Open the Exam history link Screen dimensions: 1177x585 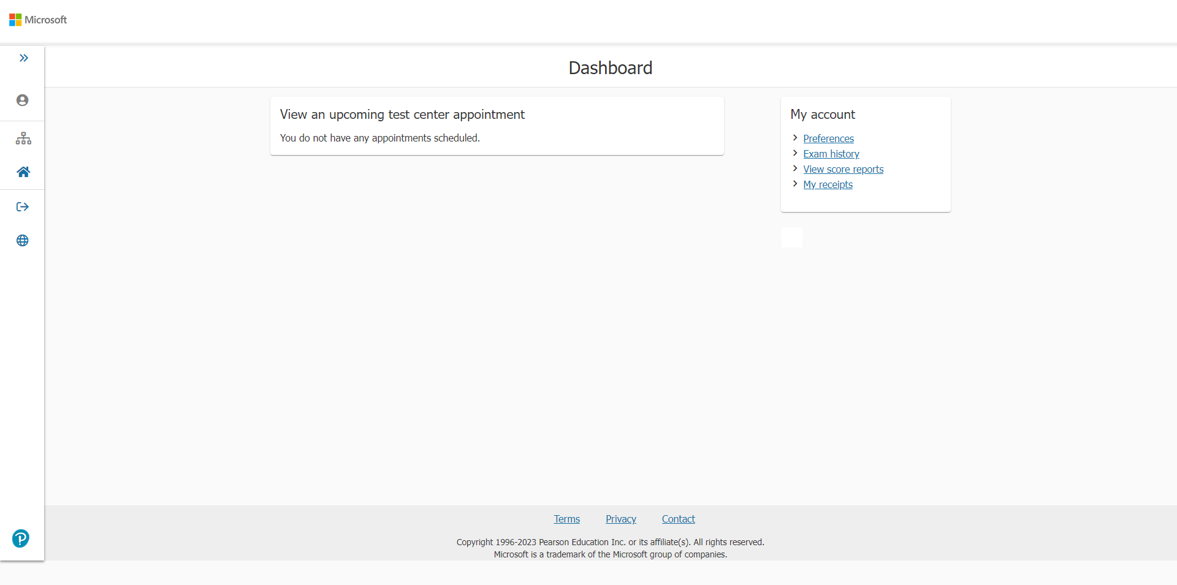pos(831,154)
